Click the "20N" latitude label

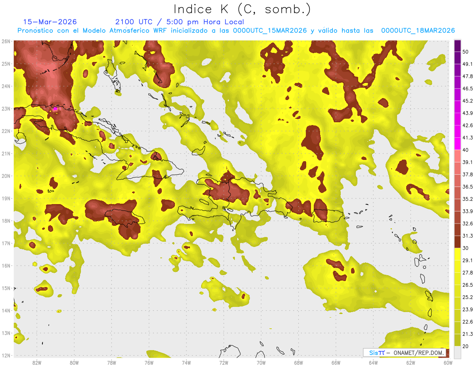pos(6,176)
